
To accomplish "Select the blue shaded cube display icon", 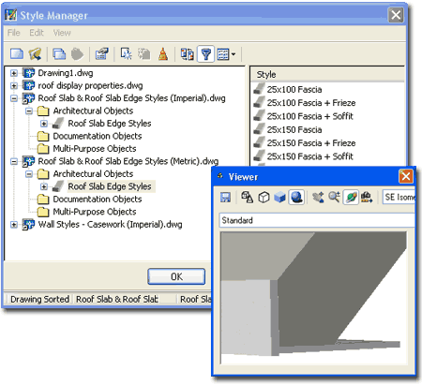I will [x=279, y=197].
